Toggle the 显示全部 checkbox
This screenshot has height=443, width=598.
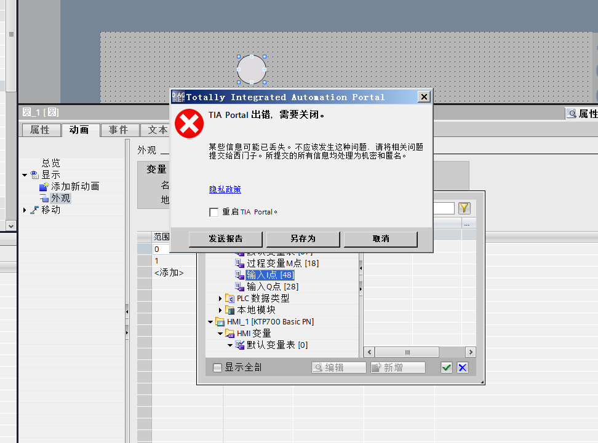[217, 367]
